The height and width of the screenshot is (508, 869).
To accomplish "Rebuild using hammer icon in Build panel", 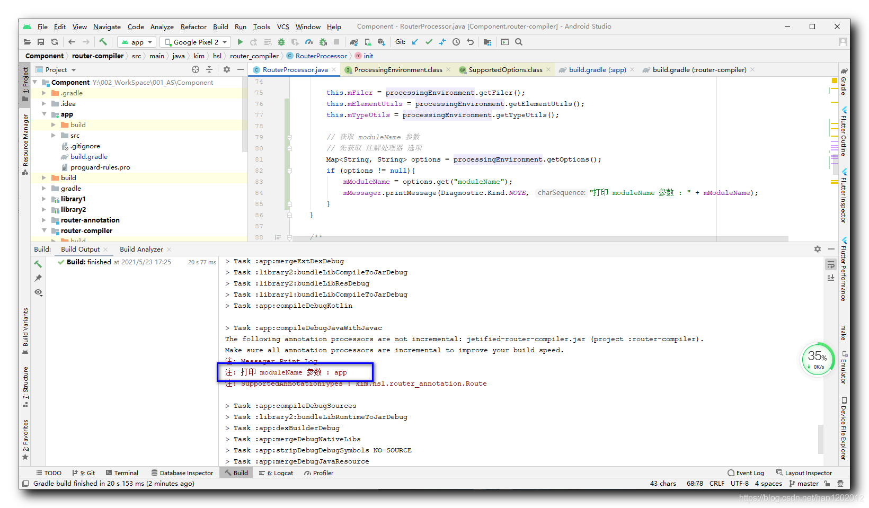I will [x=38, y=264].
